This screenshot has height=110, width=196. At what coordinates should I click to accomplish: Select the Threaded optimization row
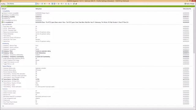pyautogui.click(x=97, y=104)
